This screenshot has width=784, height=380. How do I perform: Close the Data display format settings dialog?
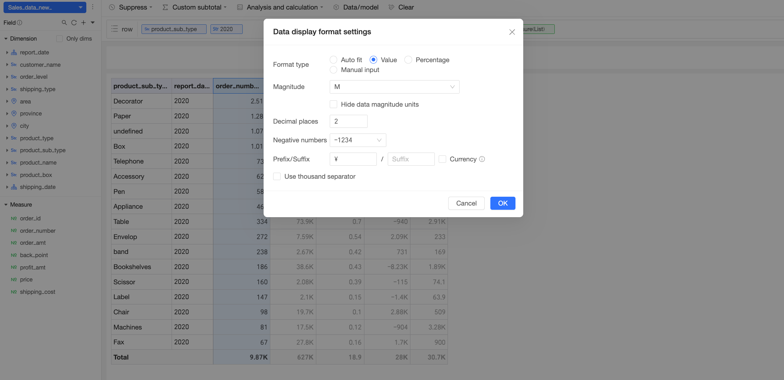(512, 32)
